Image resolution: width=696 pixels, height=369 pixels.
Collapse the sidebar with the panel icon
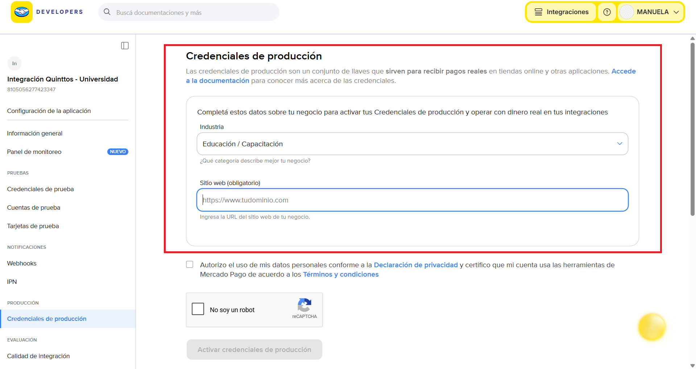(x=125, y=46)
